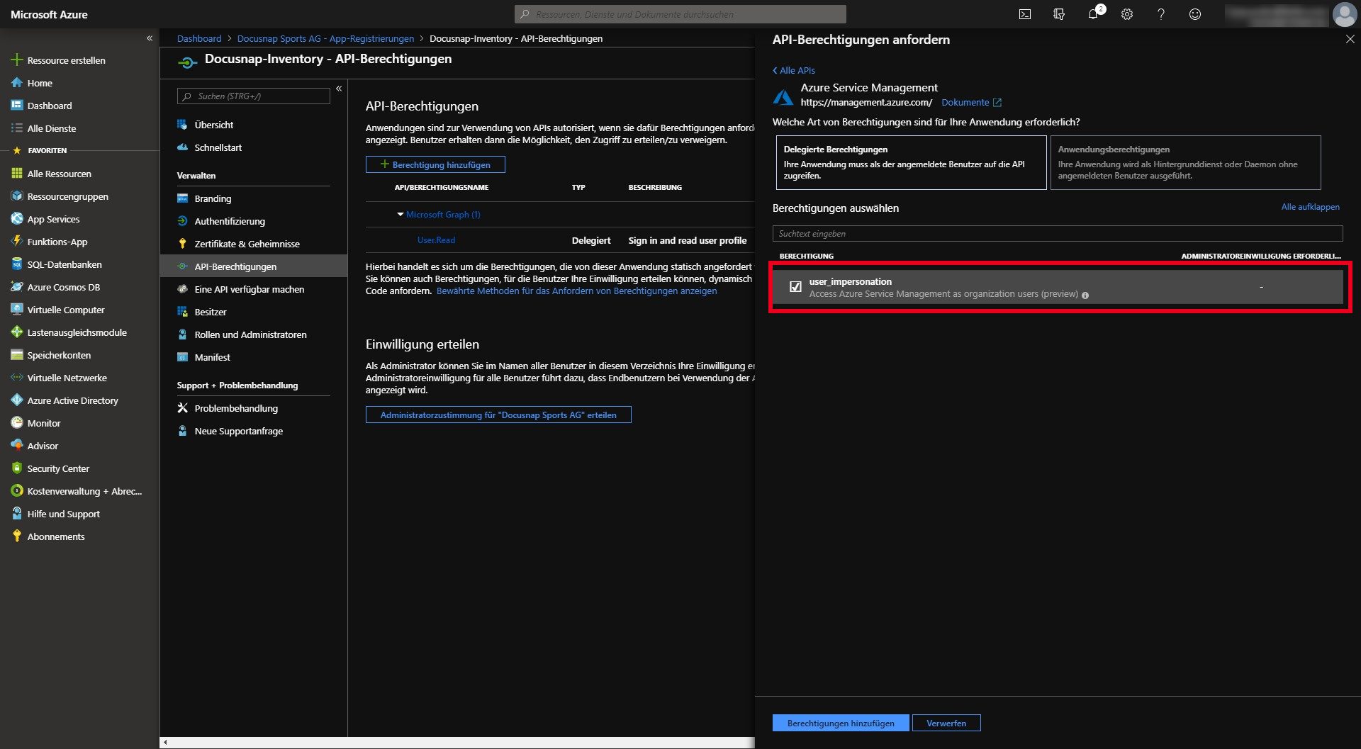
Task: Open Advisor in sidebar
Action: [x=43, y=446]
